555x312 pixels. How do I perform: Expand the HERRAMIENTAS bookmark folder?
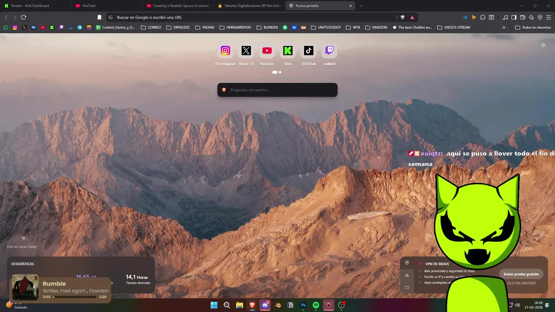pyautogui.click(x=235, y=27)
